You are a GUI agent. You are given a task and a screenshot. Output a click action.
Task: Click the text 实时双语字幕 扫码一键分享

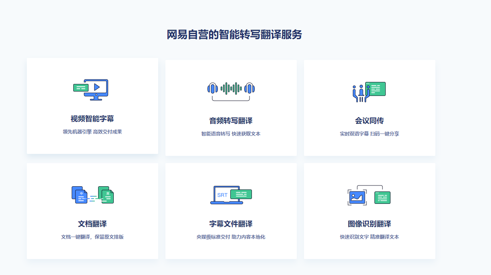click(369, 134)
